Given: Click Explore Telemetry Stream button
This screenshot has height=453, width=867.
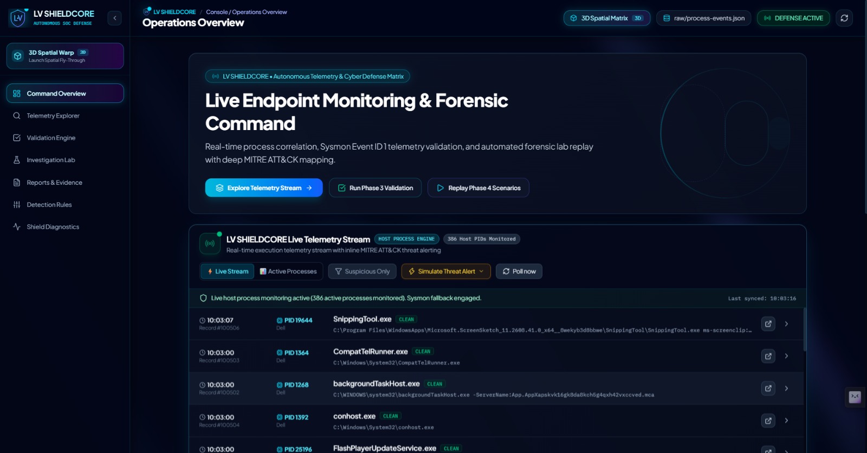Looking at the screenshot, I should (264, 187).
